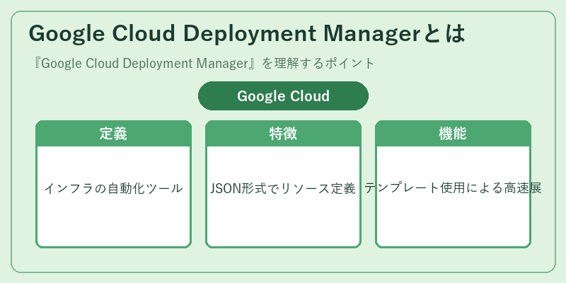
Task: Click the title 'Google Cloud Deployment Managerとは'
Action: tap(247, 34)
